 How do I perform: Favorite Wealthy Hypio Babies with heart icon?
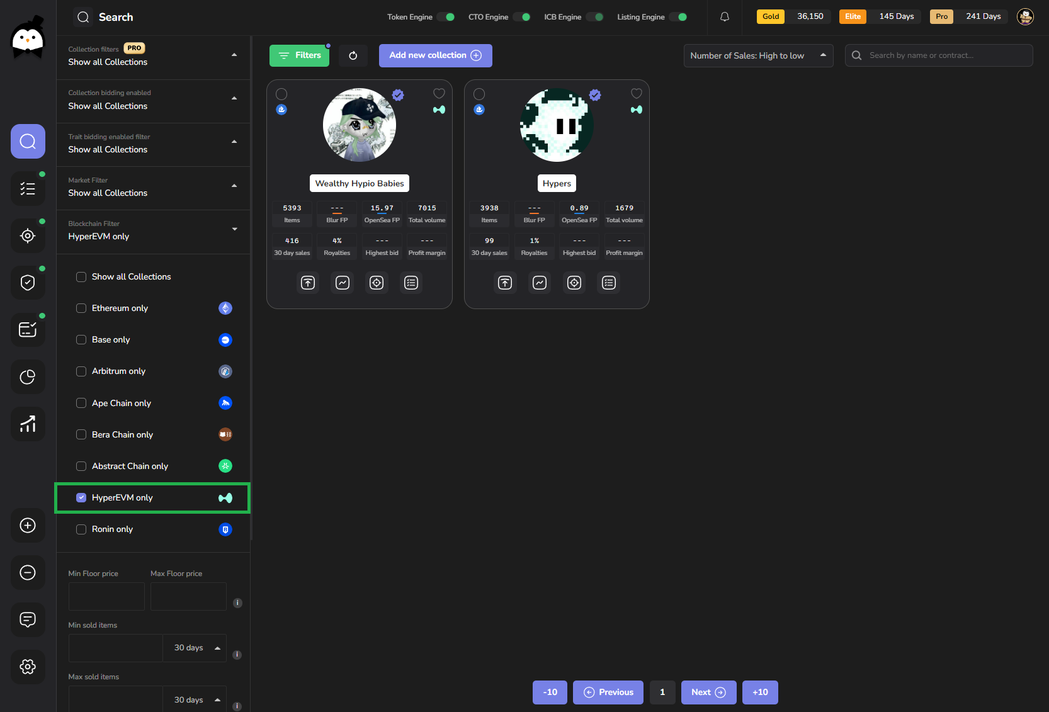(439, 94)
